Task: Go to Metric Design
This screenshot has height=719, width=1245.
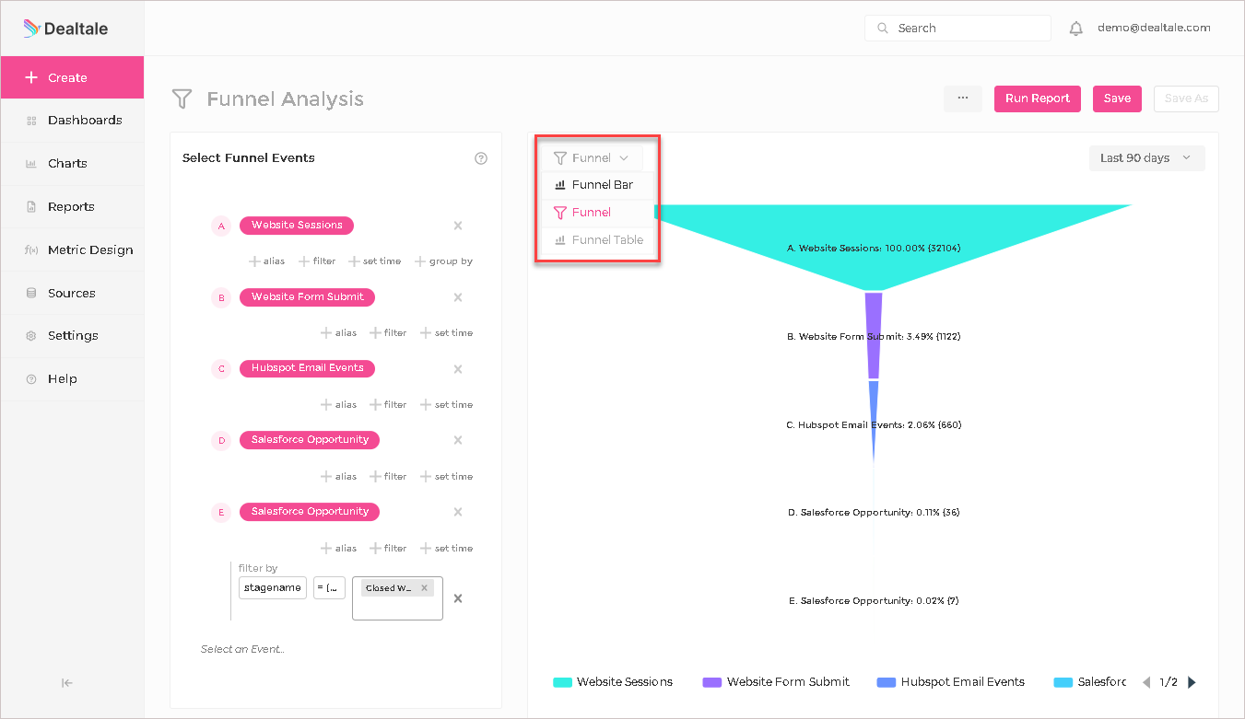Action: 73,250
